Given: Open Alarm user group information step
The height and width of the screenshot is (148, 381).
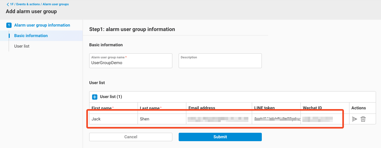Looking at the screenshot, I should (x=42, y=25).
